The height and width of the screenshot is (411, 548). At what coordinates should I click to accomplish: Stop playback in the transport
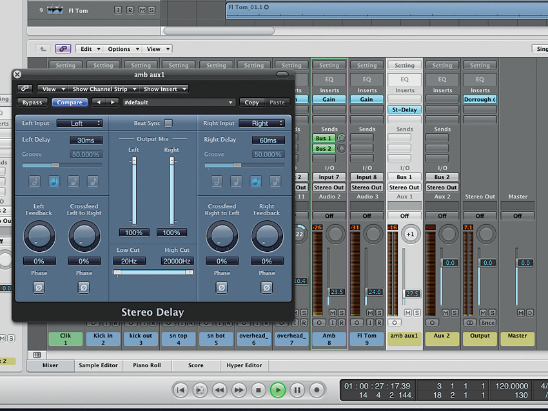click(x=259, y=390)
